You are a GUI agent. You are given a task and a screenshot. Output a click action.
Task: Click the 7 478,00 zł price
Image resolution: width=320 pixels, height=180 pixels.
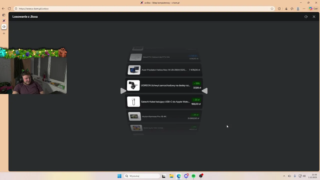pyautogui.click(x=194, y=70)
